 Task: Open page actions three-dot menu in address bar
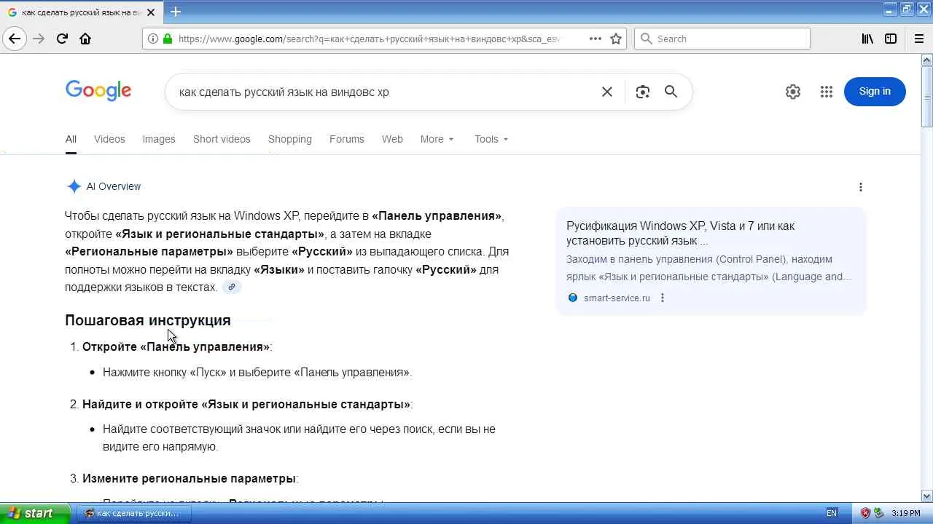pyautogui.click(x=596, y=39)
